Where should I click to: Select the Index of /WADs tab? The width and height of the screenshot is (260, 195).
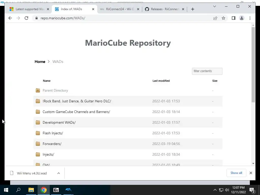tap(71, 9)
